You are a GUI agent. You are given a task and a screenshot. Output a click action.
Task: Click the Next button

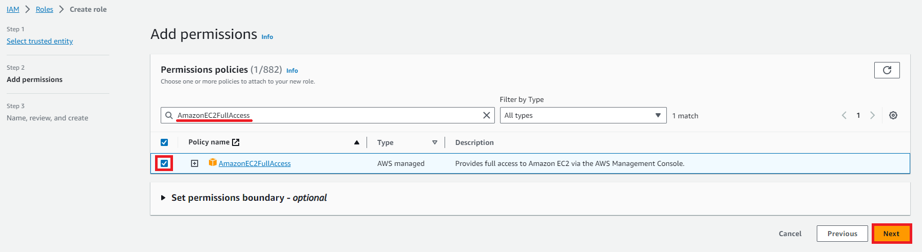point(891,234)
